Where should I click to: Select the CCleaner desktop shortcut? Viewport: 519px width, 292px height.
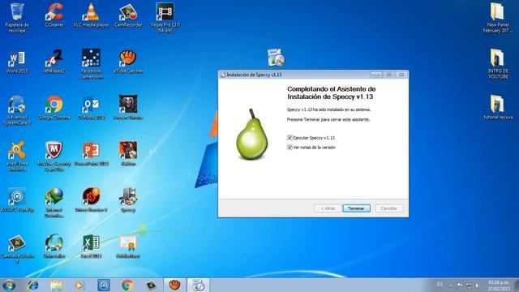(x=54, y=15)
